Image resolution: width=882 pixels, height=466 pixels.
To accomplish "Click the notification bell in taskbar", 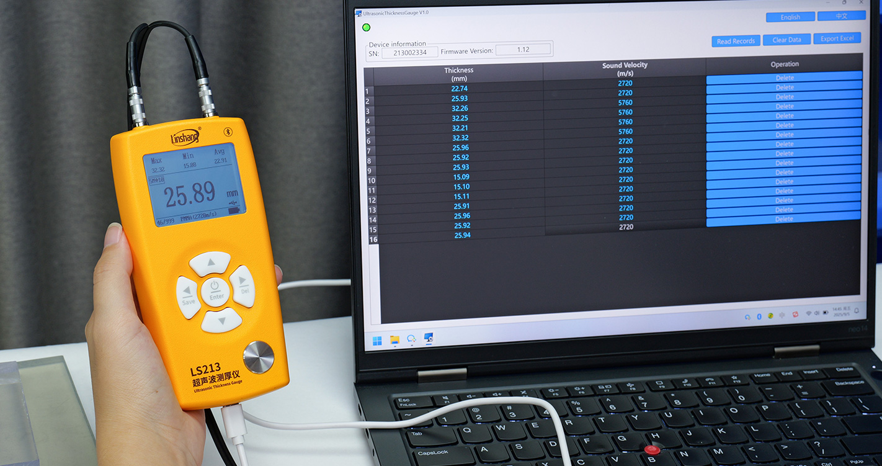I will (857, 310).
